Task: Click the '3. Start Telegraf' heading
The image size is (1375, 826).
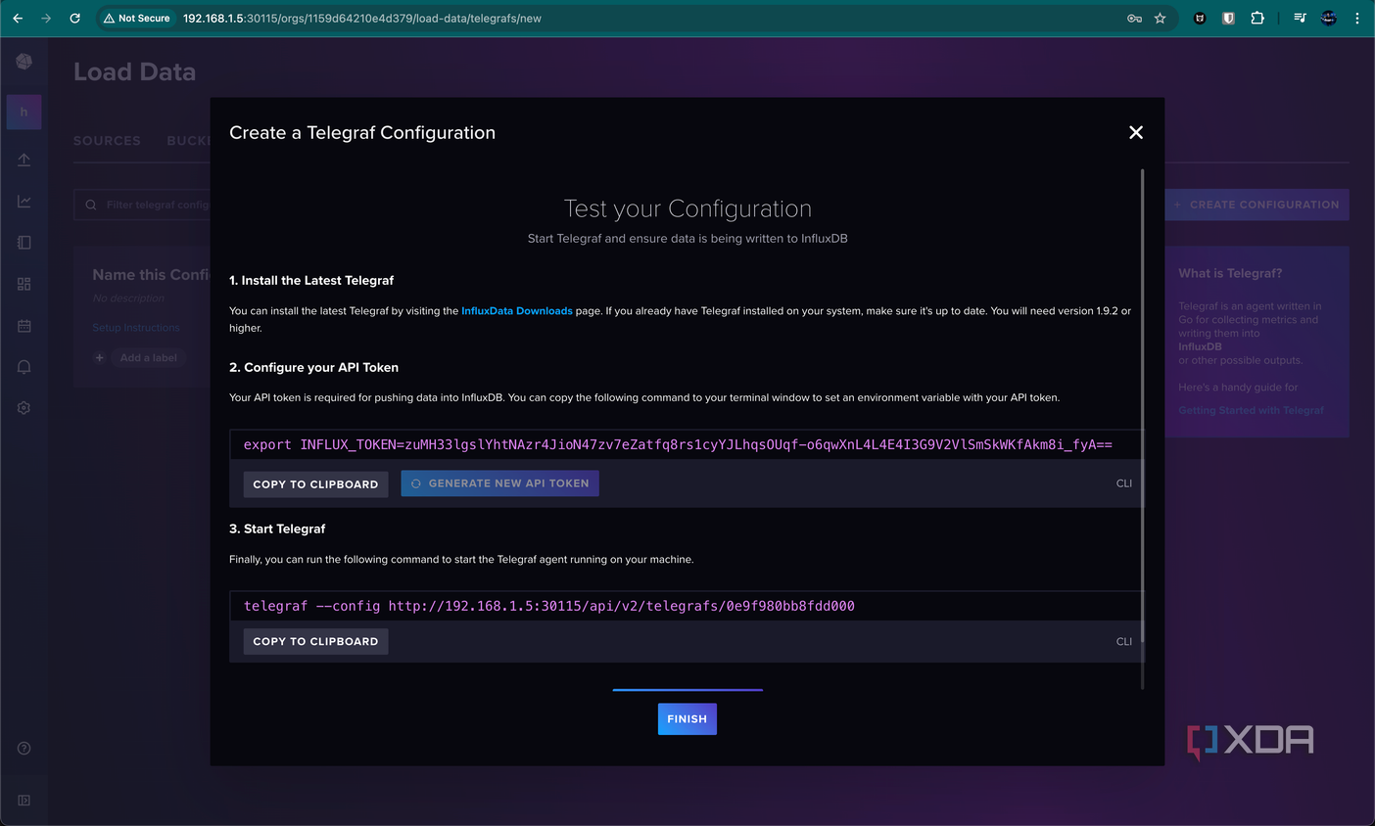Action: pos(277,529)
